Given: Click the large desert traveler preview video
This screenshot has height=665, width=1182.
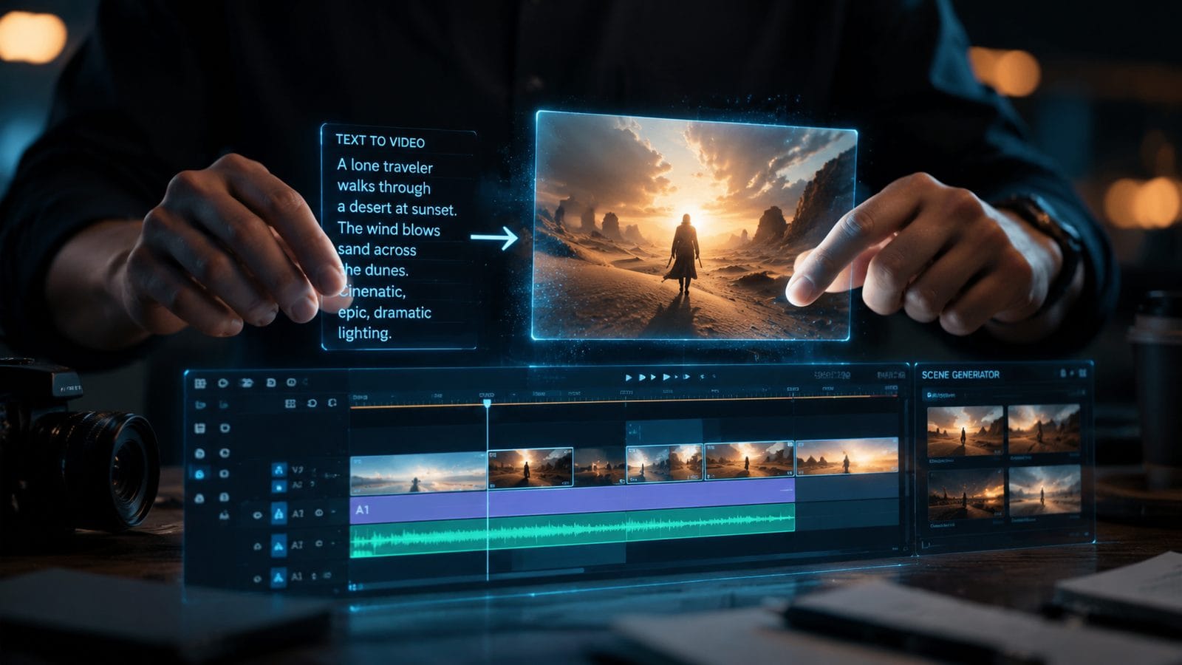Looking at the screenshot, I should coord(693,226).
